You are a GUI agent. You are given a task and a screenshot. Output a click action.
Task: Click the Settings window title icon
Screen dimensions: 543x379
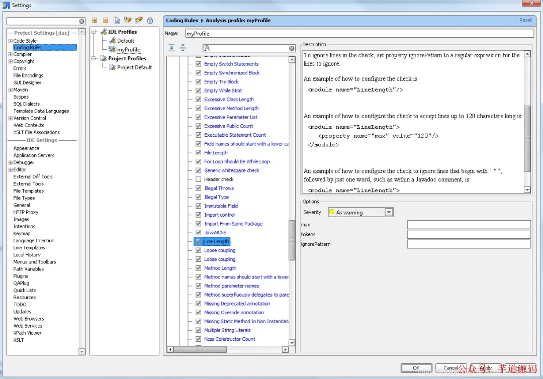pyautogui.click(x=6, y=5)
